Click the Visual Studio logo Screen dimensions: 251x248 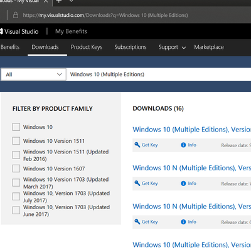19,31
